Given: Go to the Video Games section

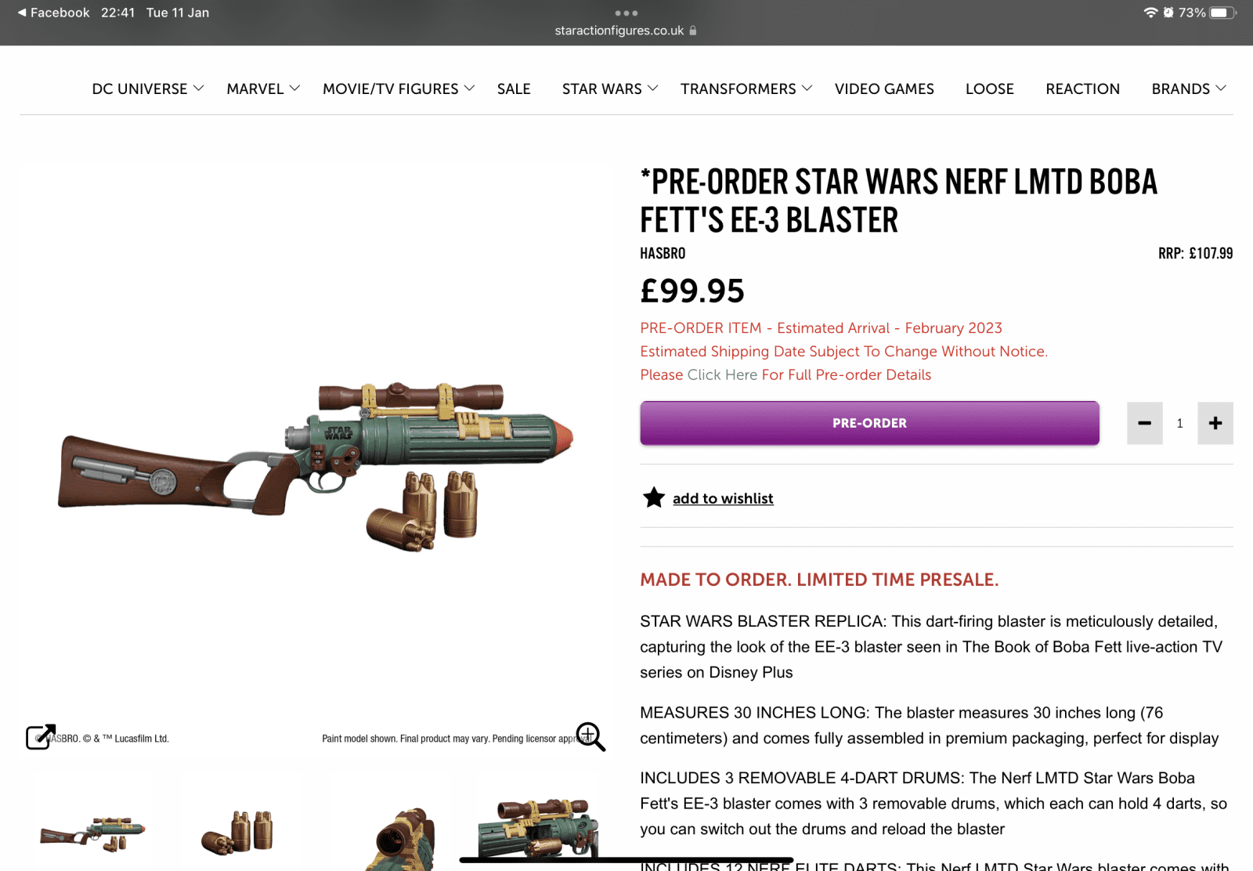Looking at the screenshot, I should (x=884, y=89).
